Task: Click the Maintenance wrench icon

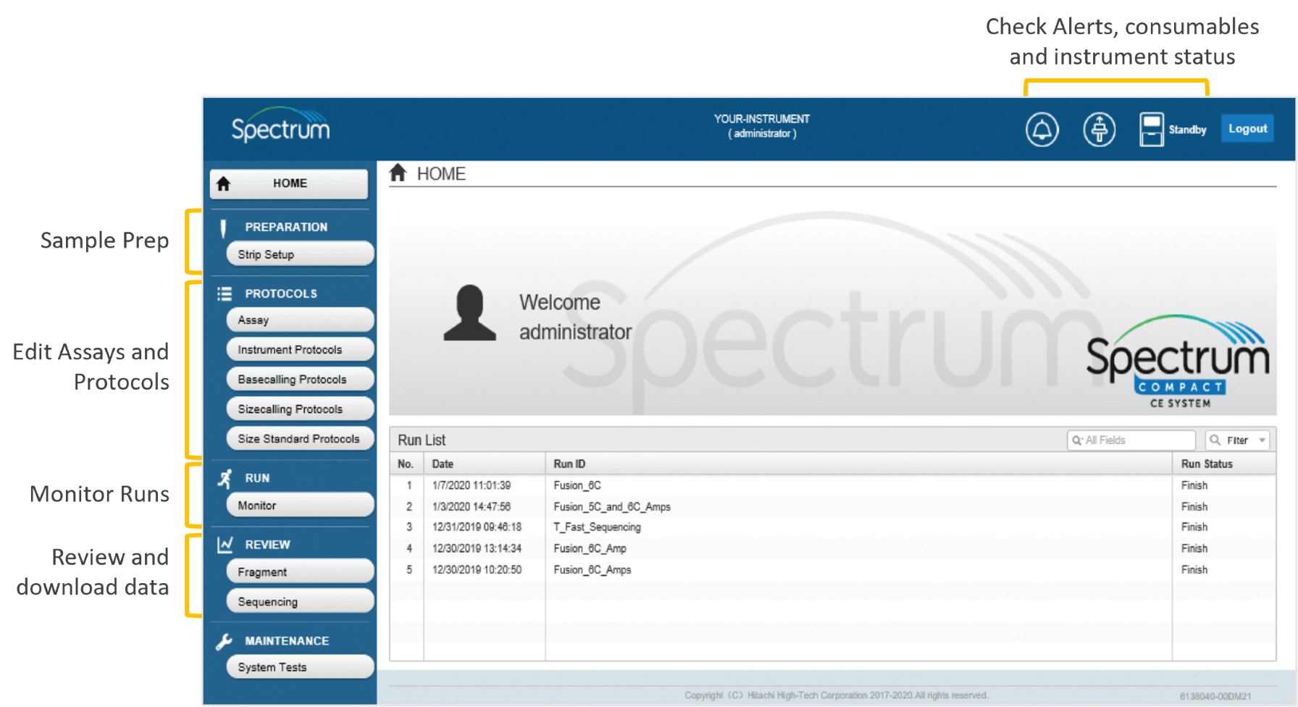Action: [x=225, y=641]
